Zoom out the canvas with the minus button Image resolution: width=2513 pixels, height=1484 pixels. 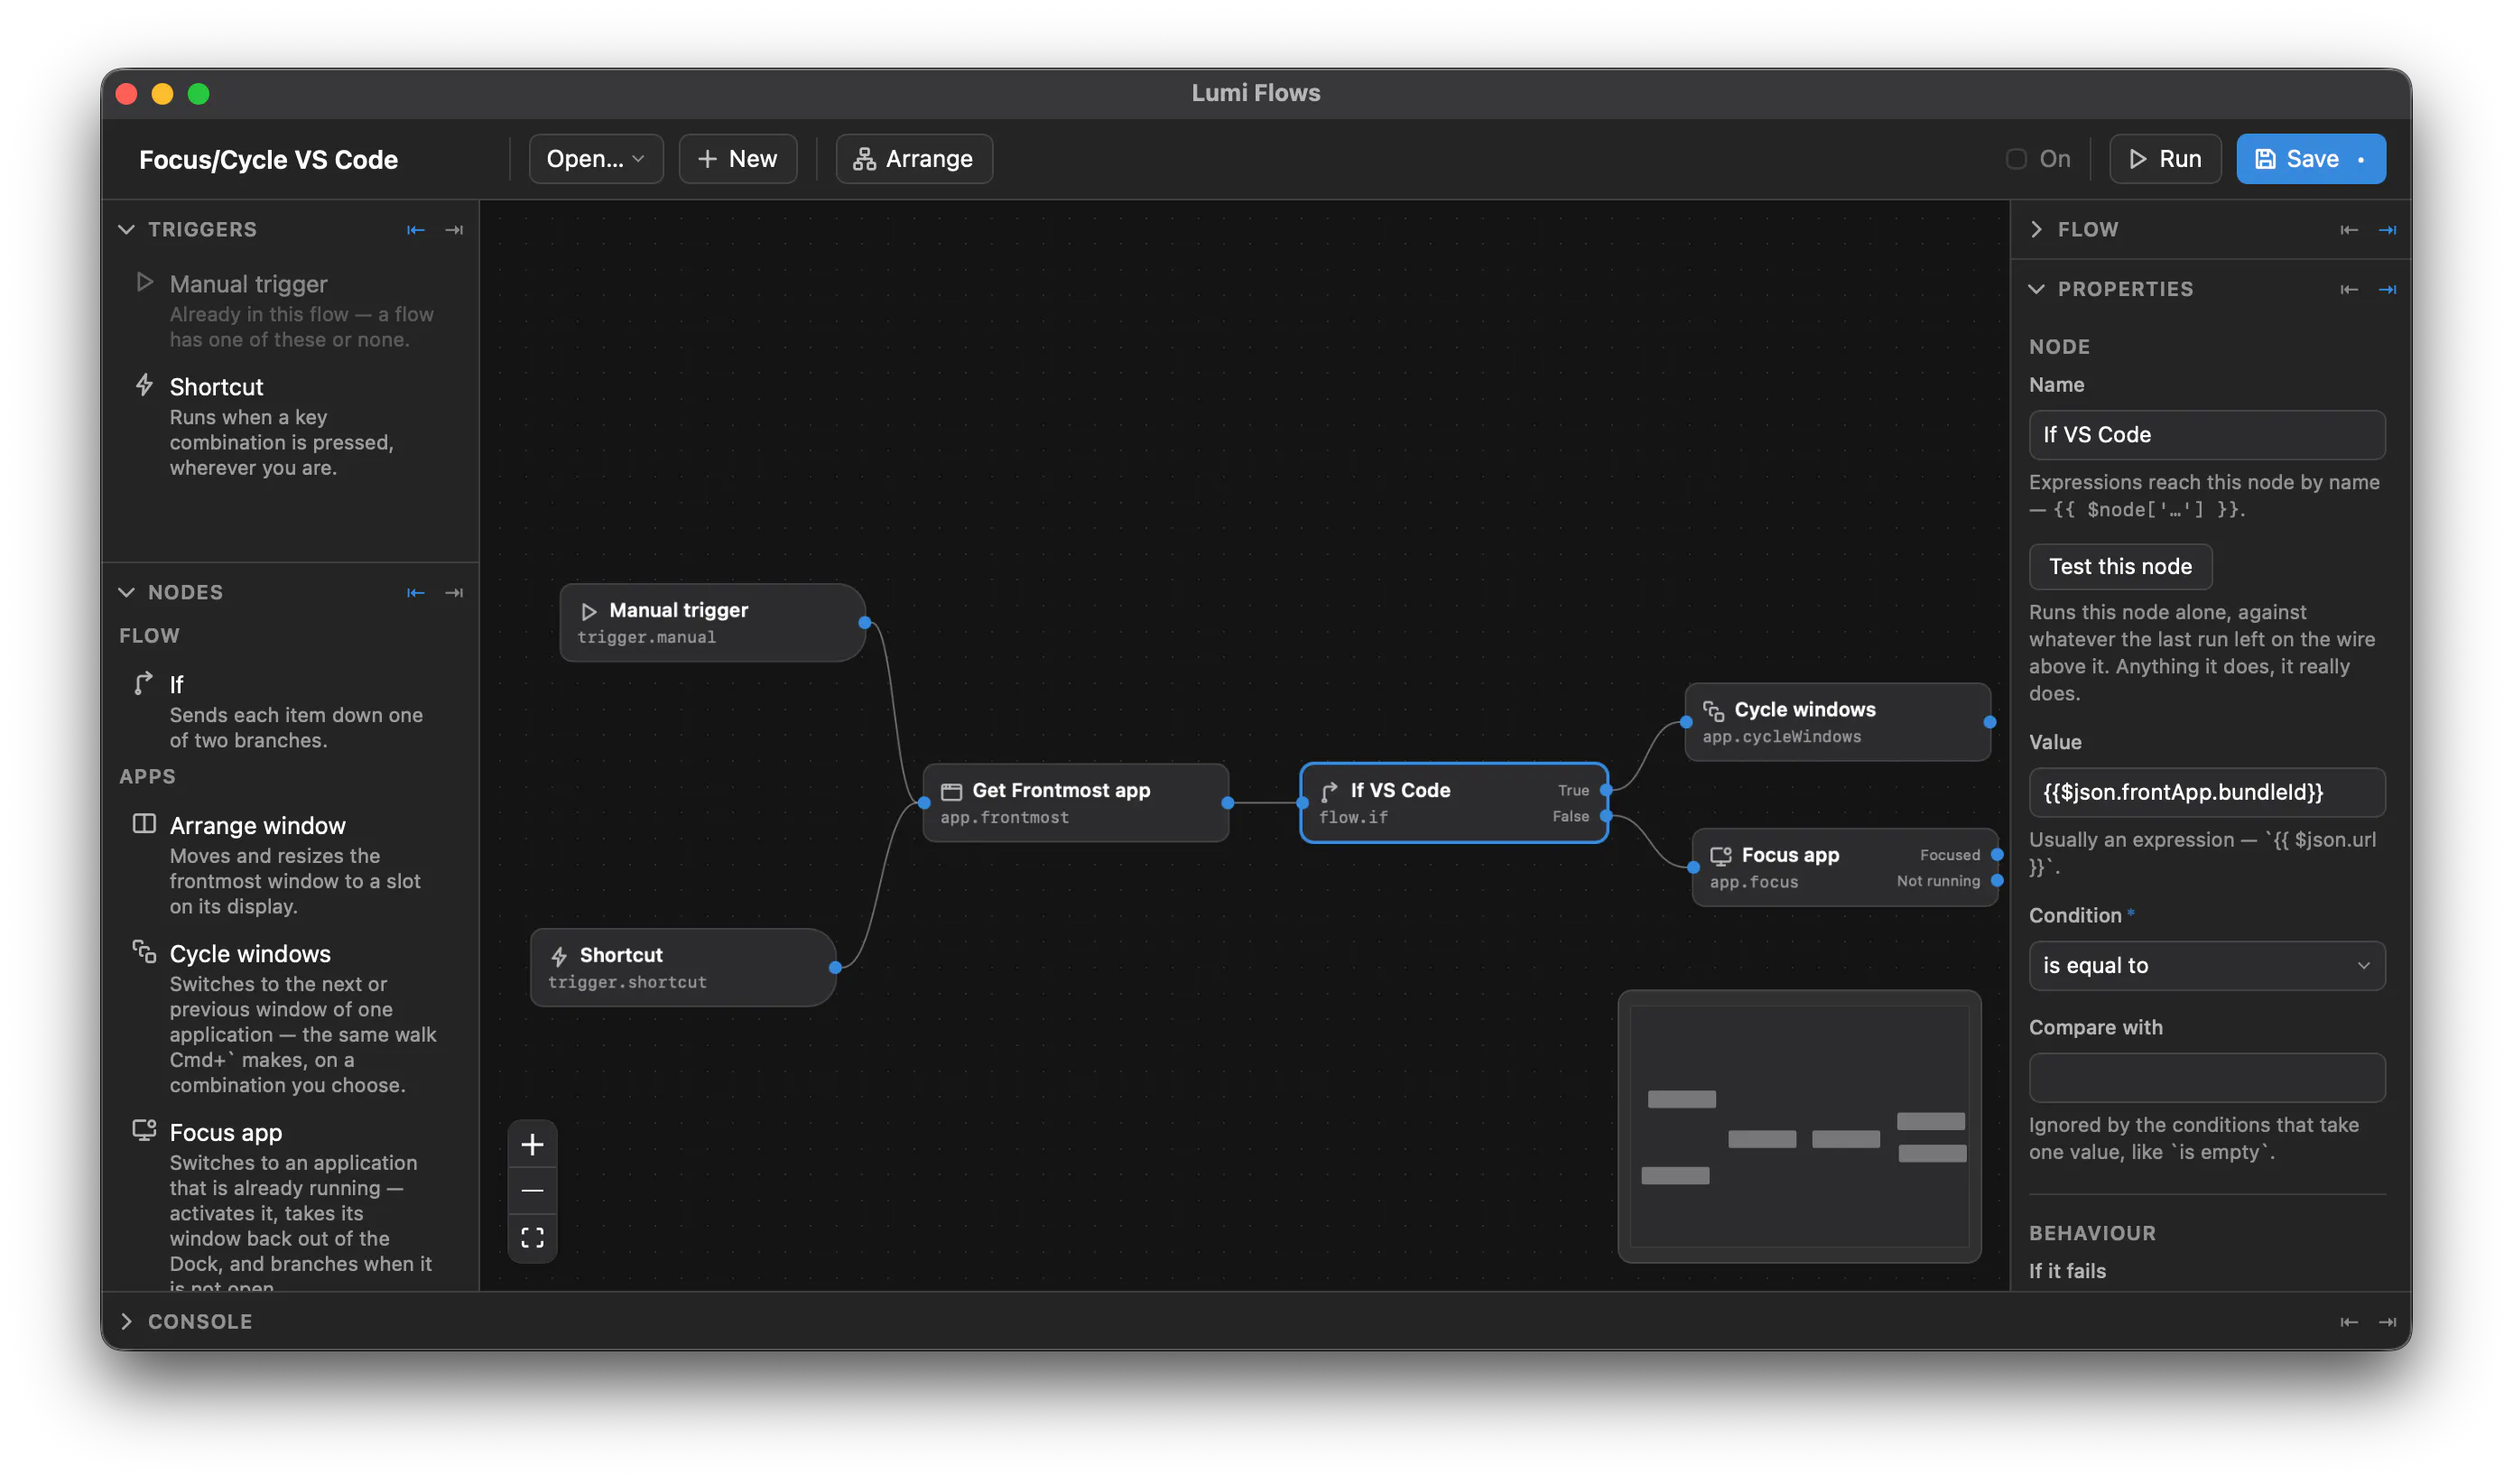click(533, 1191)
